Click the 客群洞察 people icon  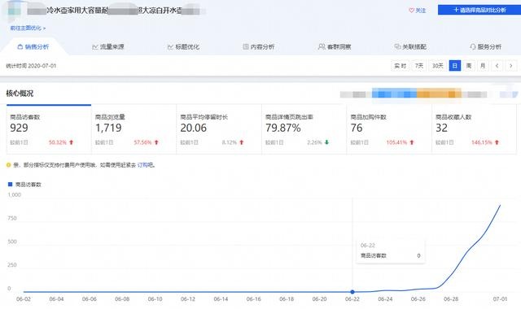pos(322,47)
